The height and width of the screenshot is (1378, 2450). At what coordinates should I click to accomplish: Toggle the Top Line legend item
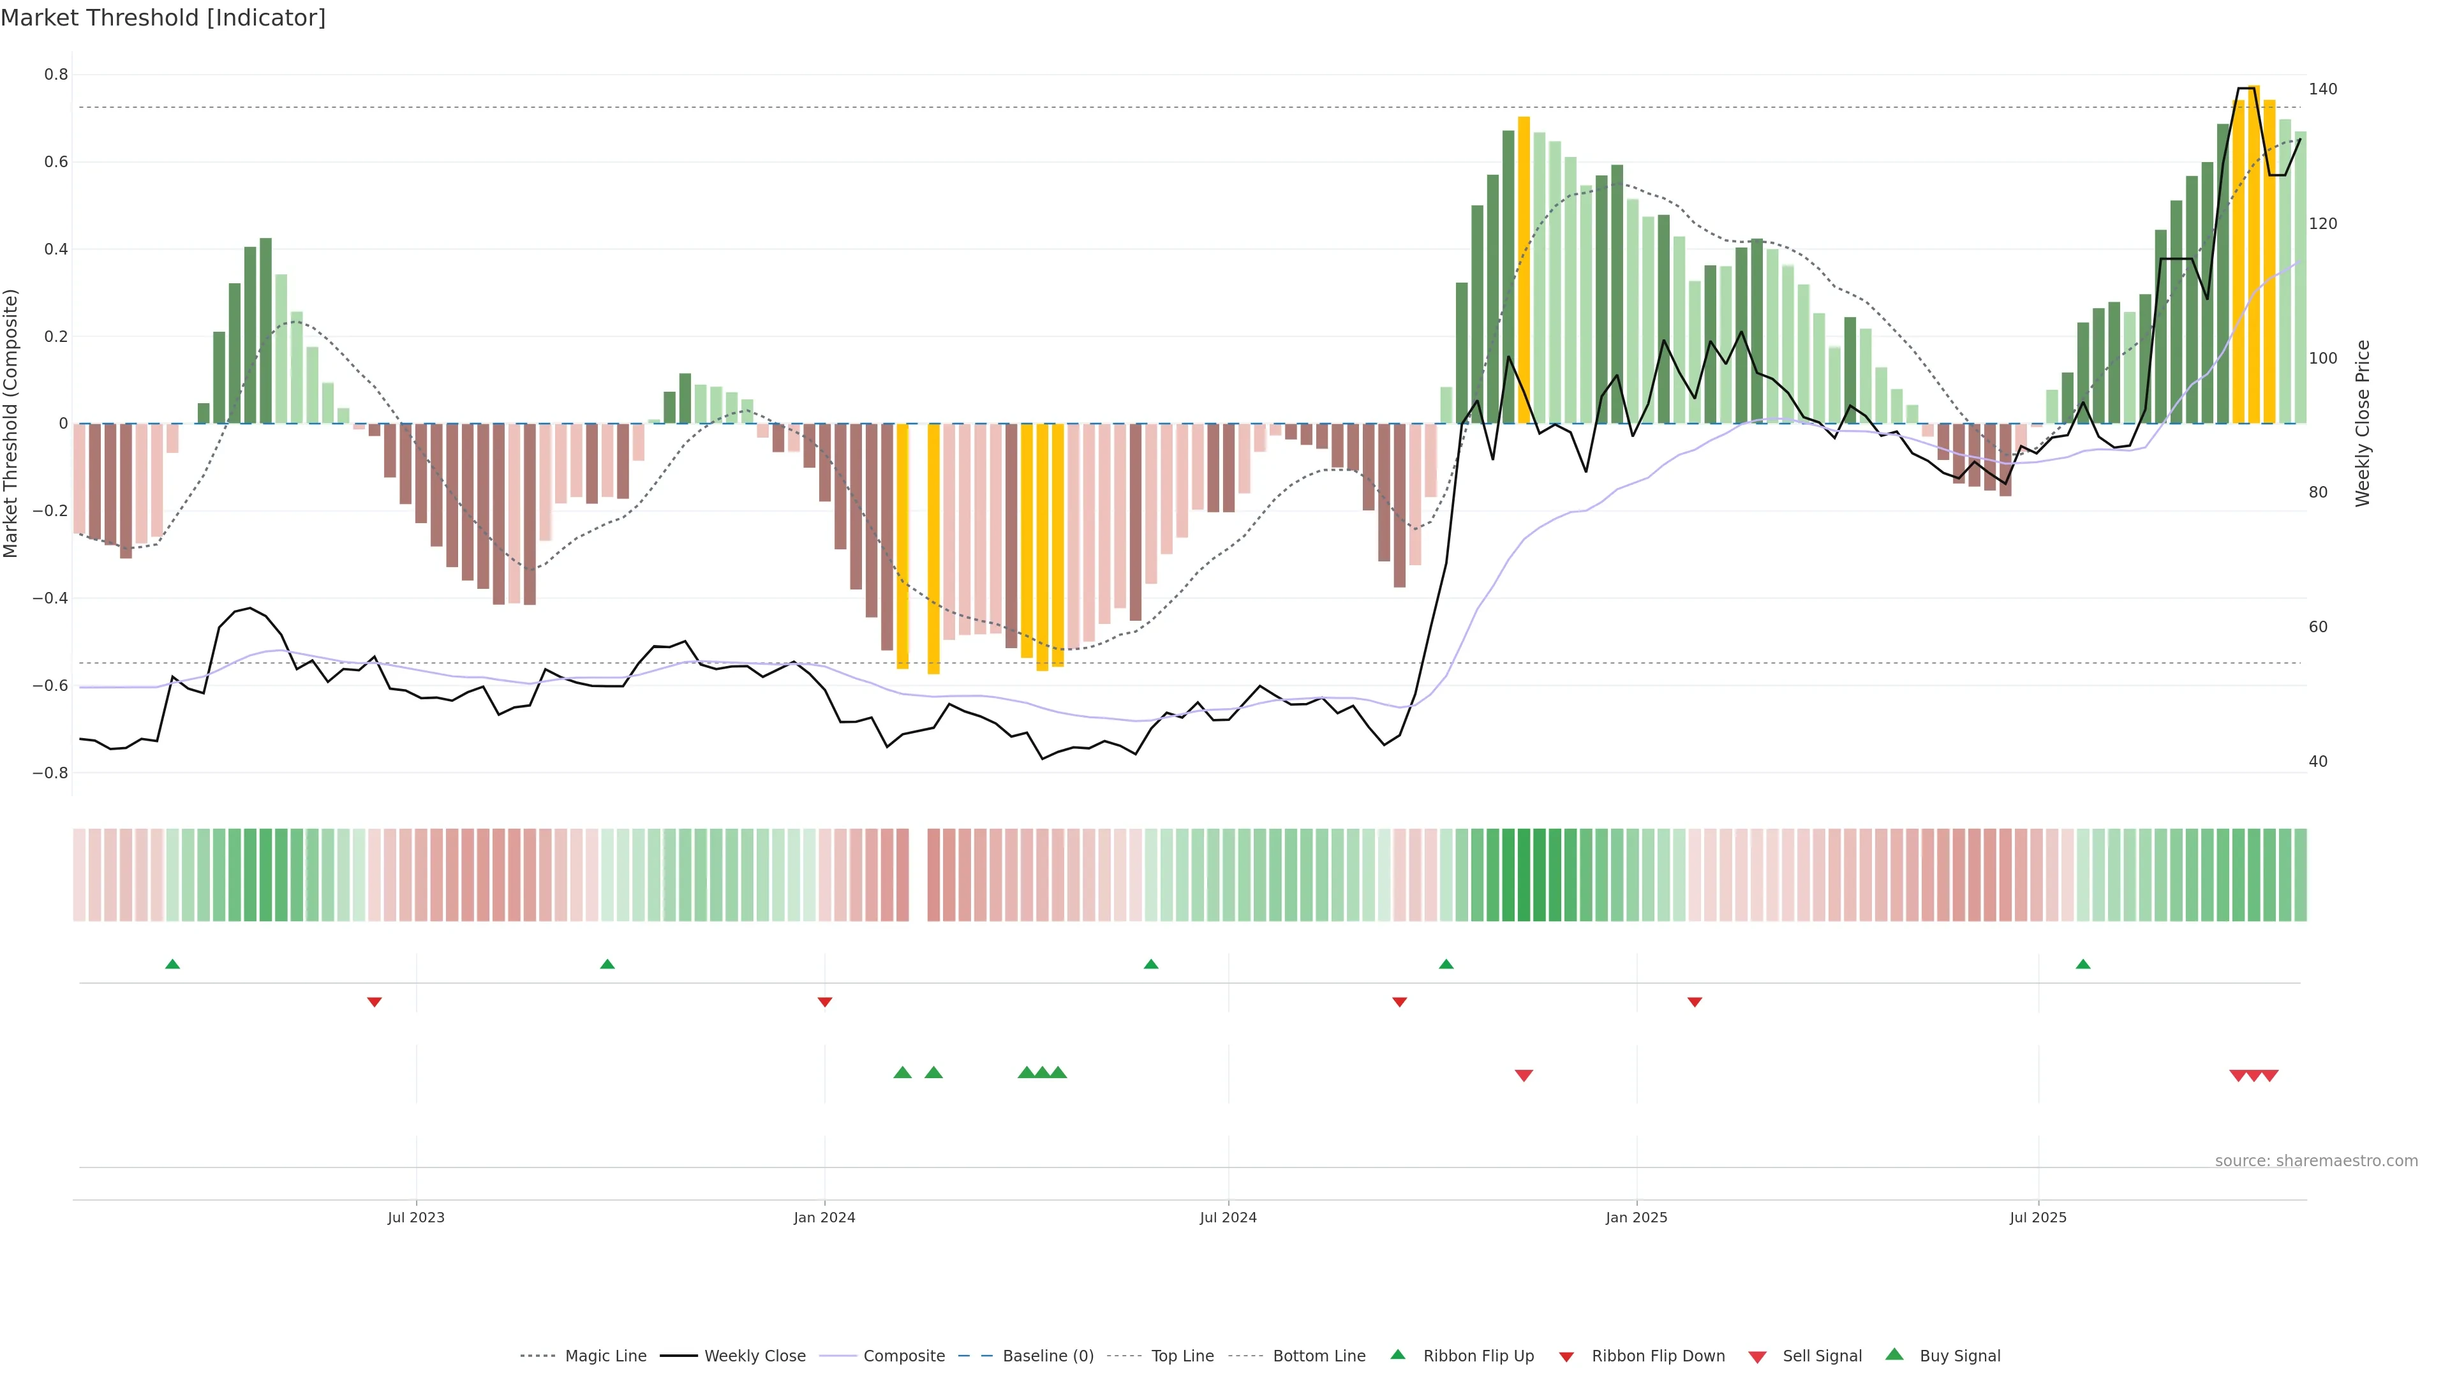(x=1182, y=1356)
